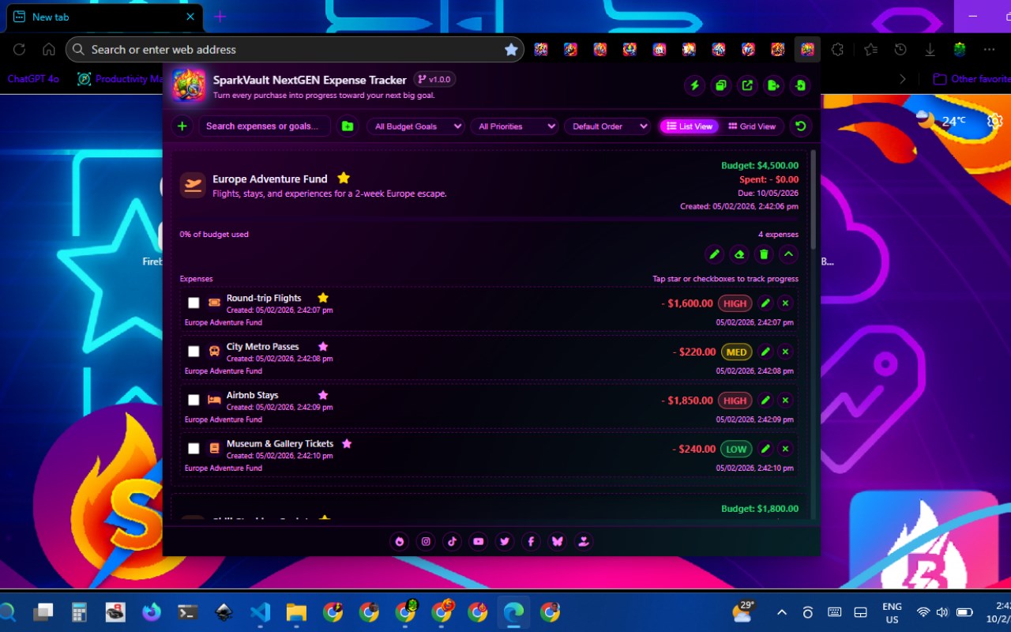The height and width of the screenshot is (632, 1011).
Task: Edit the Round-trip Flights expense
Action: [765, 303]
